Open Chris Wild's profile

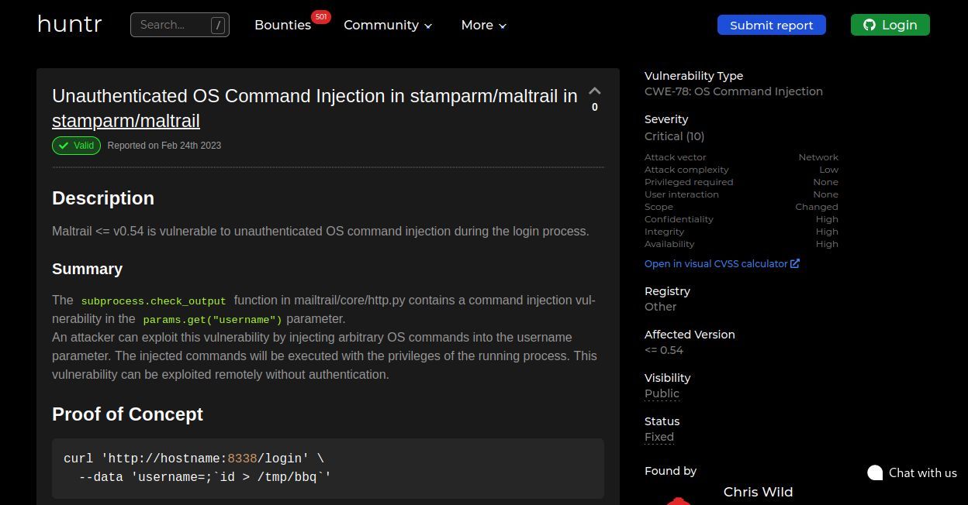click(758, 492)
